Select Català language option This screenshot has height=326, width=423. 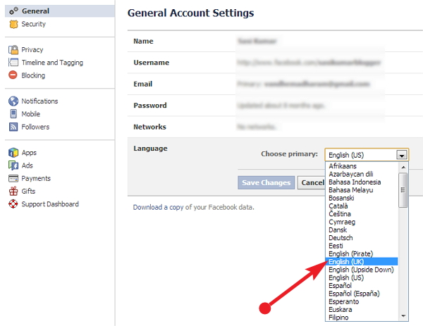pos(362,206)
